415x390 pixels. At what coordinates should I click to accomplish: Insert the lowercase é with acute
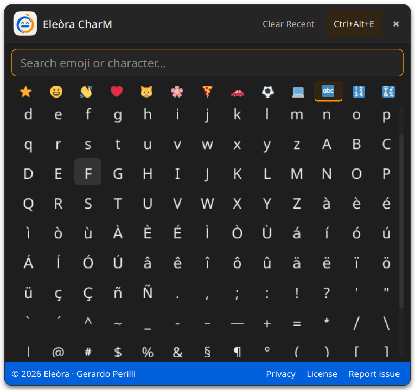[386, 204]
